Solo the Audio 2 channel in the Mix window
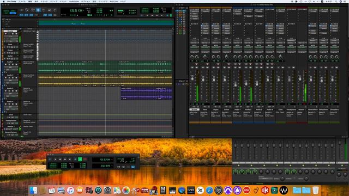Viewport: 349px width, 196px height. tap(246, 68)
